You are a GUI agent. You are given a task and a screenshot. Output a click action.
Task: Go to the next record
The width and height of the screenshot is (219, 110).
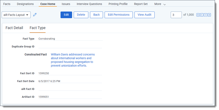pos(206,15)
